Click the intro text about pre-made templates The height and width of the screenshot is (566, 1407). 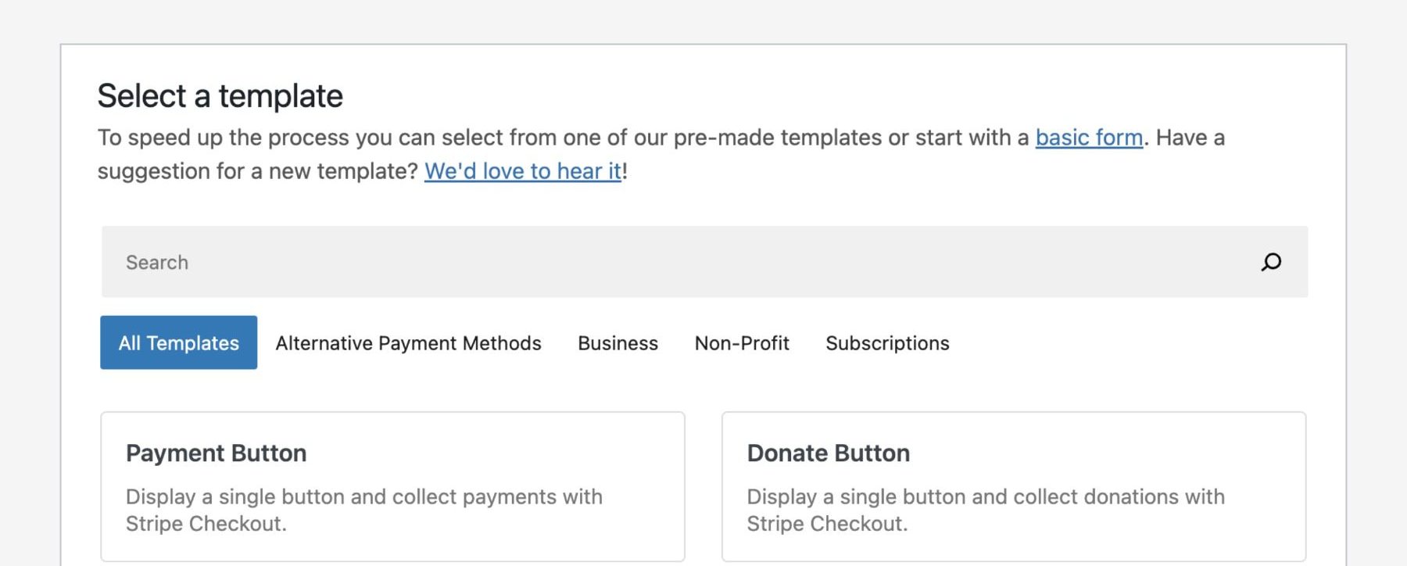(547, 137)
